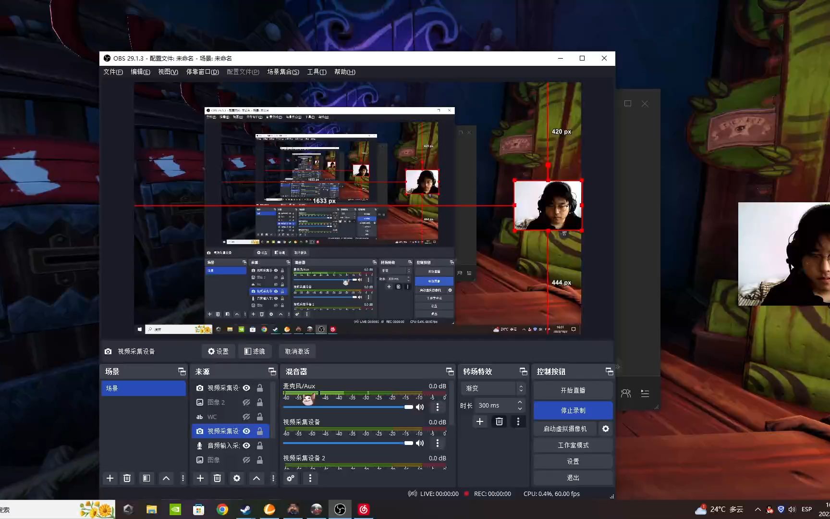
Task: Open 帮助(H) menu
Action: [x=345, y=72]
